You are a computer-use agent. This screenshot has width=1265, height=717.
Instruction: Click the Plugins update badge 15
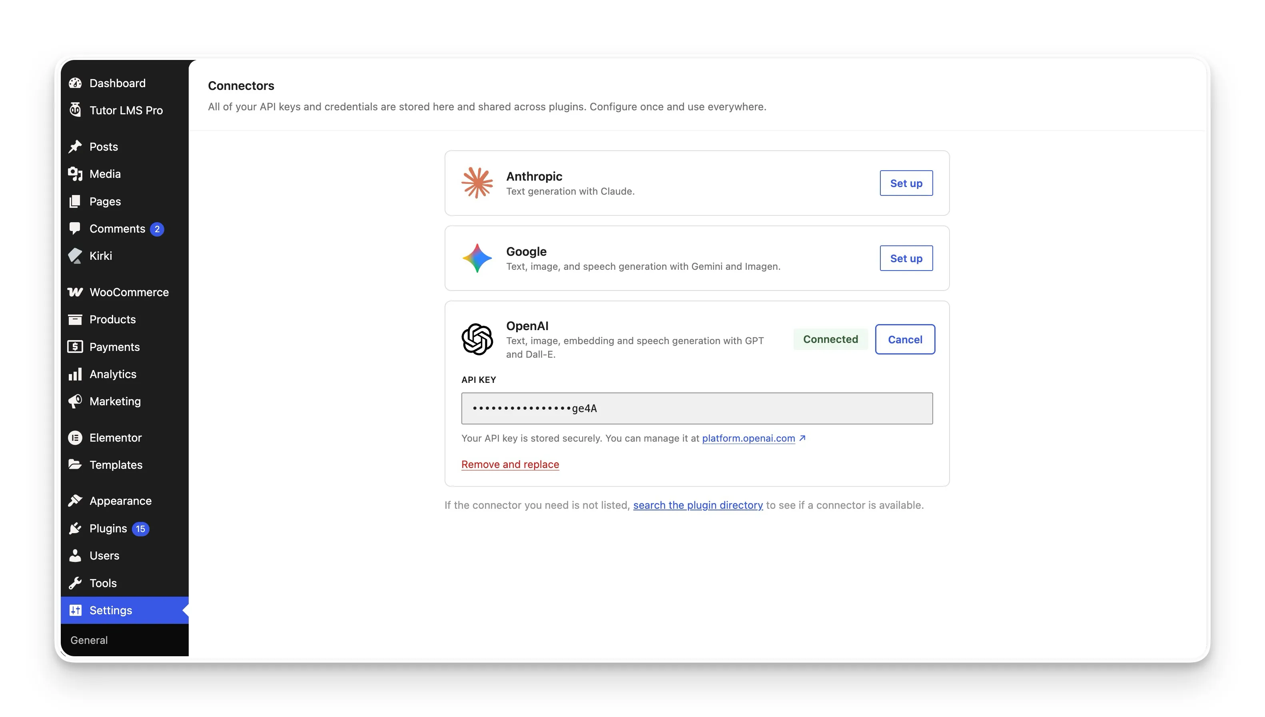point(140,529)
